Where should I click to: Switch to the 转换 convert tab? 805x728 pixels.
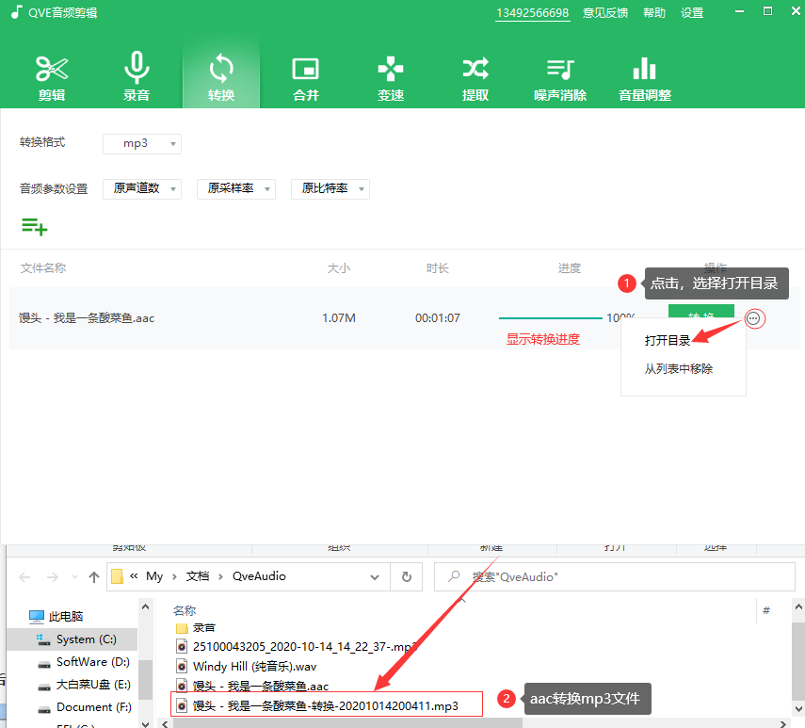(x=220, y=77)
